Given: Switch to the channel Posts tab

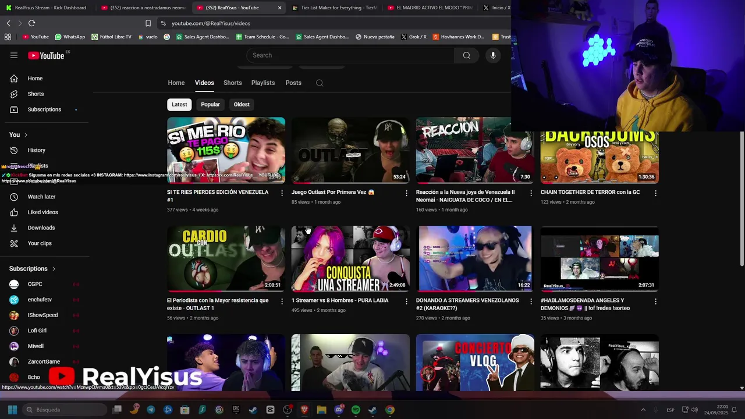Looking at the screenshot, I should coord(293,83).
